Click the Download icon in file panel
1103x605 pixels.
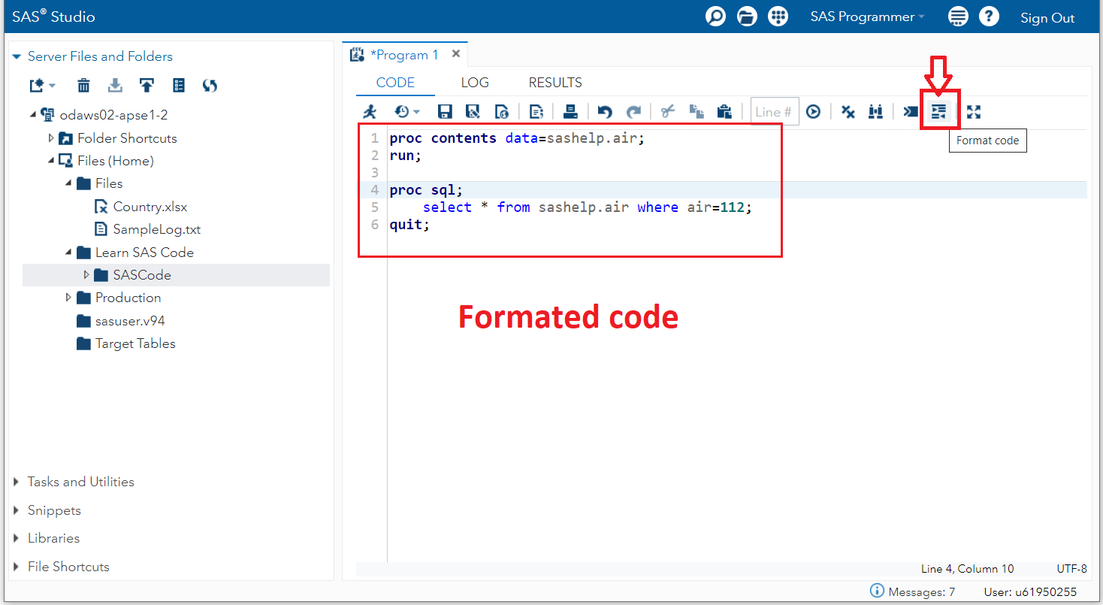coord(115,86)
